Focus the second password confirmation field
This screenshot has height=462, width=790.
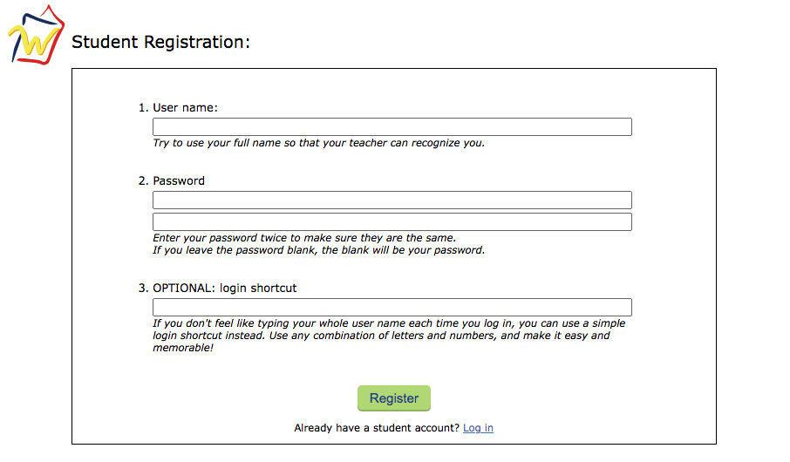(392, 222)
